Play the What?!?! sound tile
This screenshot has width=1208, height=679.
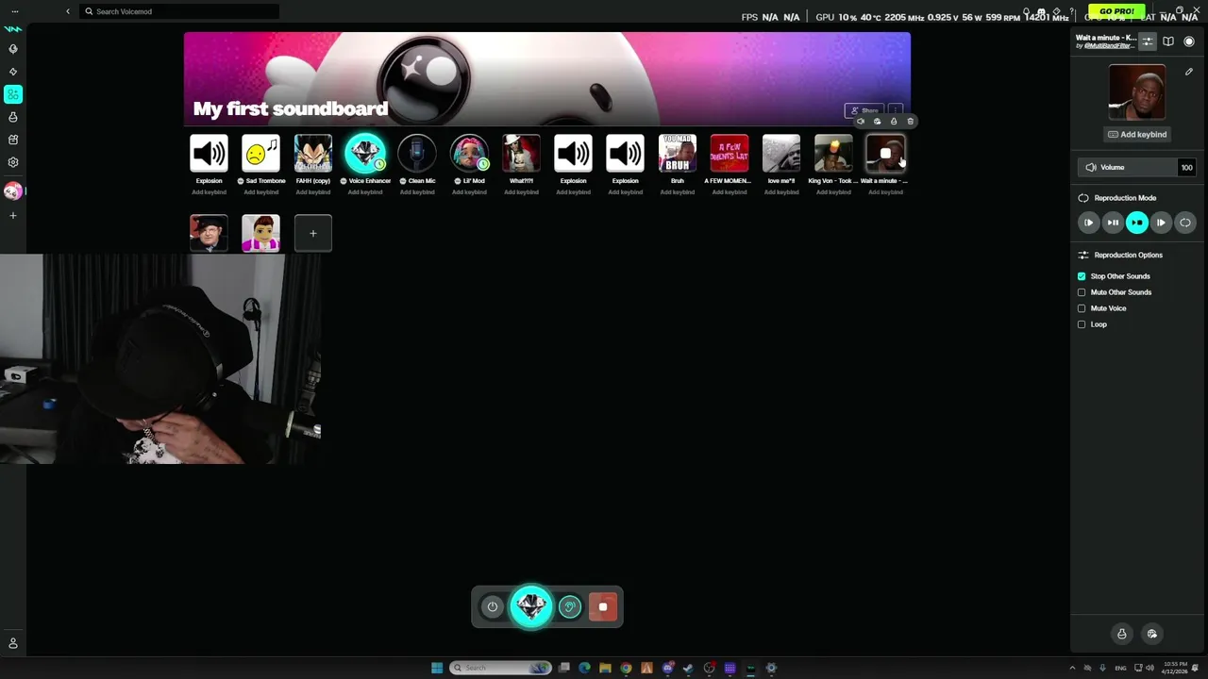pos(521,154)
